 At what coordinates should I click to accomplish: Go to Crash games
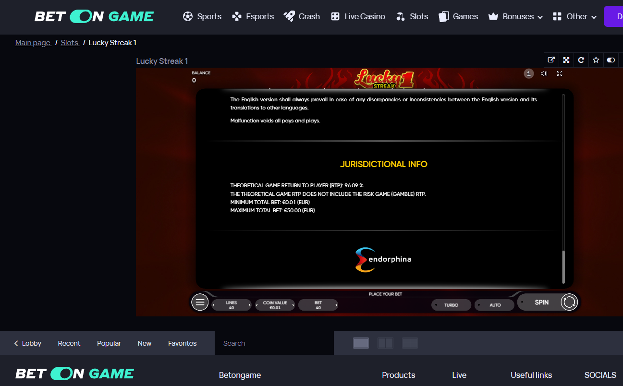pos(302,16)
